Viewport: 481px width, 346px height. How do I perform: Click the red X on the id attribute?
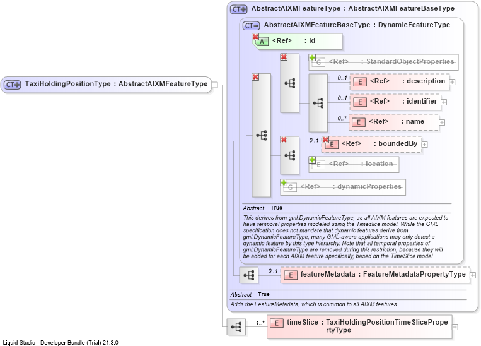pyautogui.click(x=255, y=37)
